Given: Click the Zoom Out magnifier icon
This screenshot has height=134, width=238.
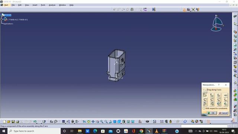Looking at the screenshot, I should pos(106,122).
